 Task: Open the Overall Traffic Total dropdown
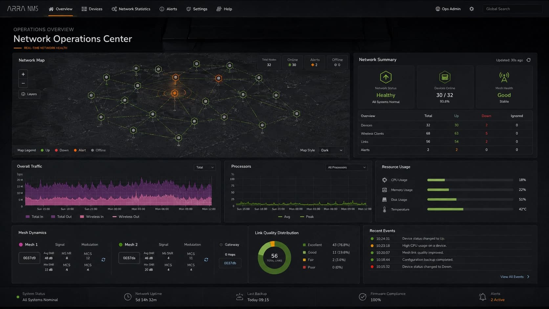click(x=205, y=167)
